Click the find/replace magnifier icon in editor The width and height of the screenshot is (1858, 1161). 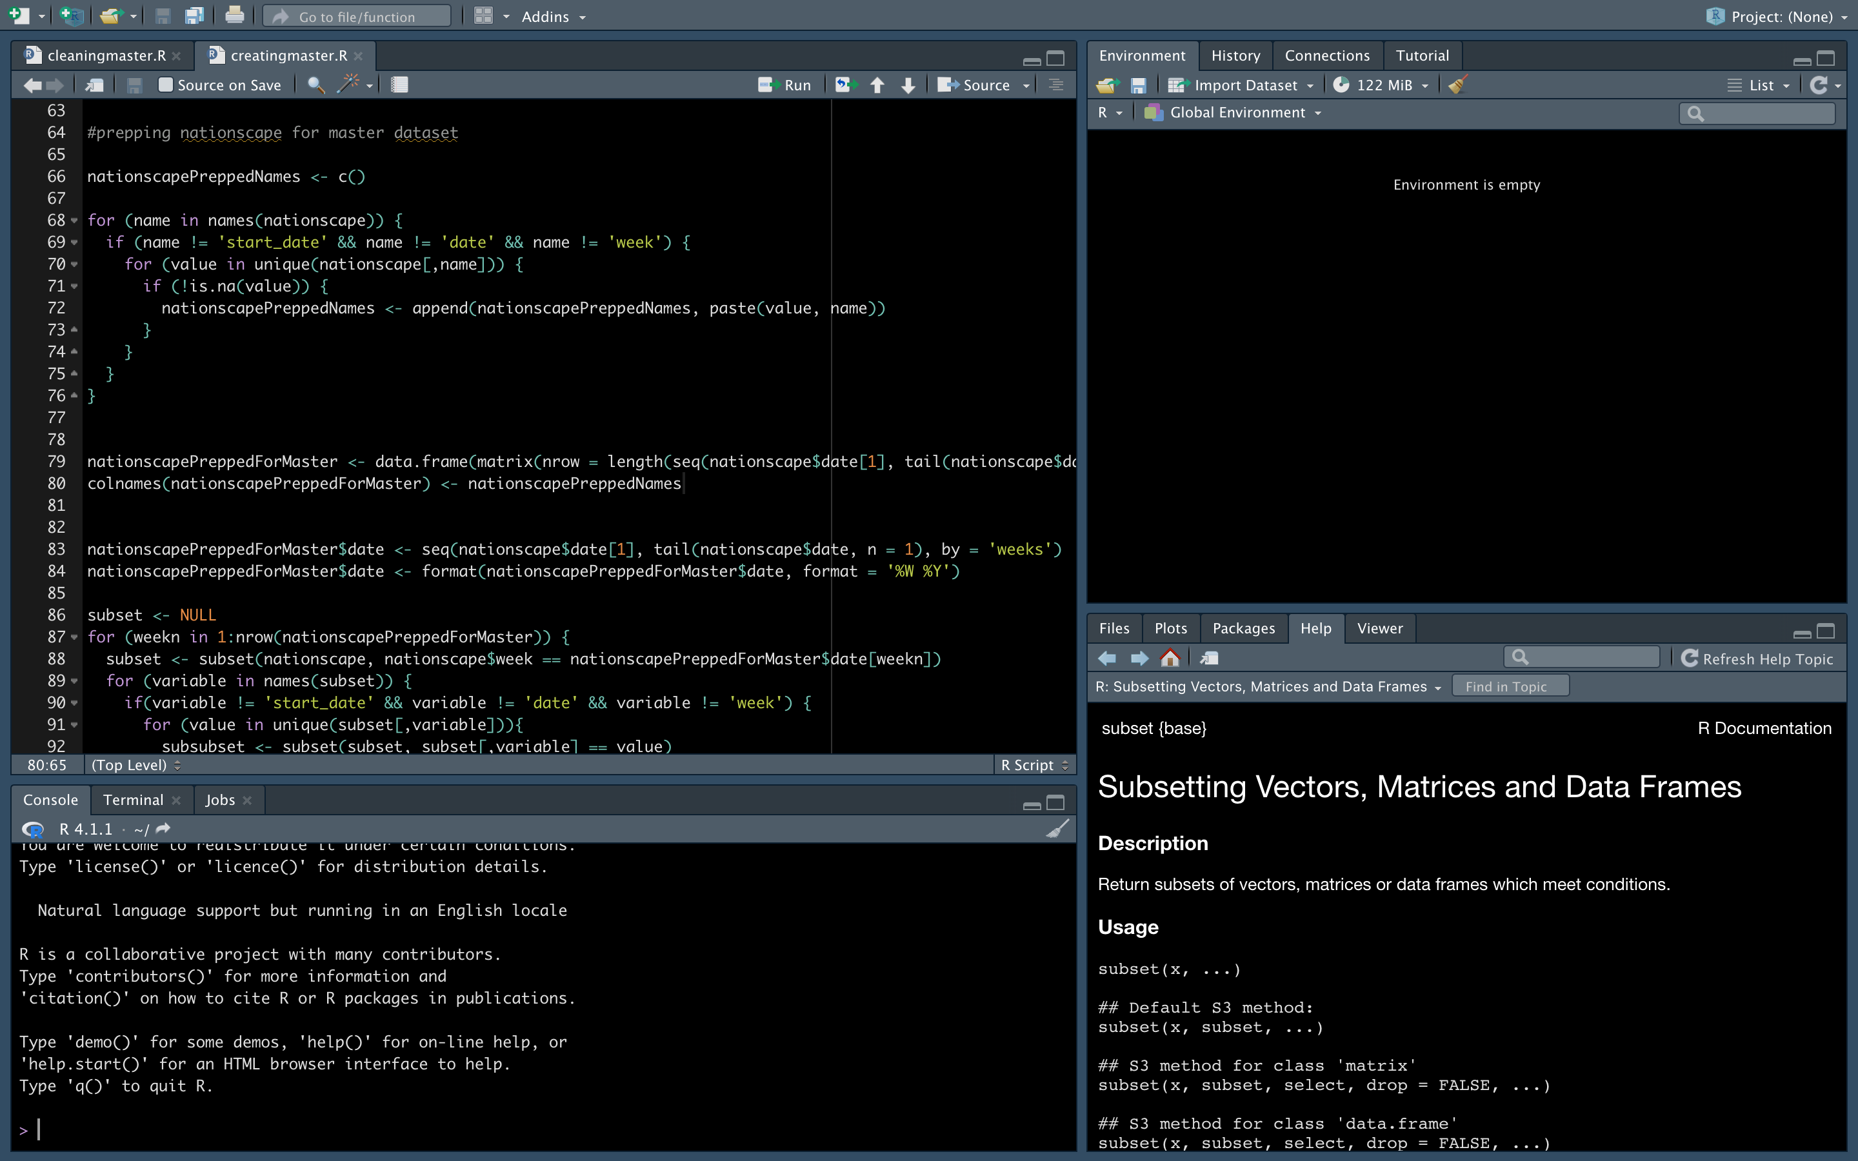(315, 84)
